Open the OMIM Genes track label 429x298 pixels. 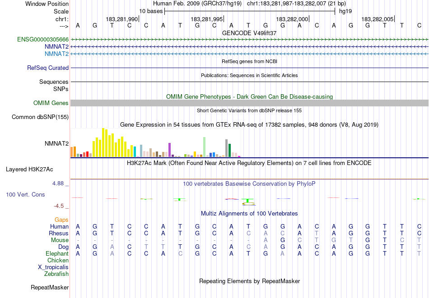(51, 103)
